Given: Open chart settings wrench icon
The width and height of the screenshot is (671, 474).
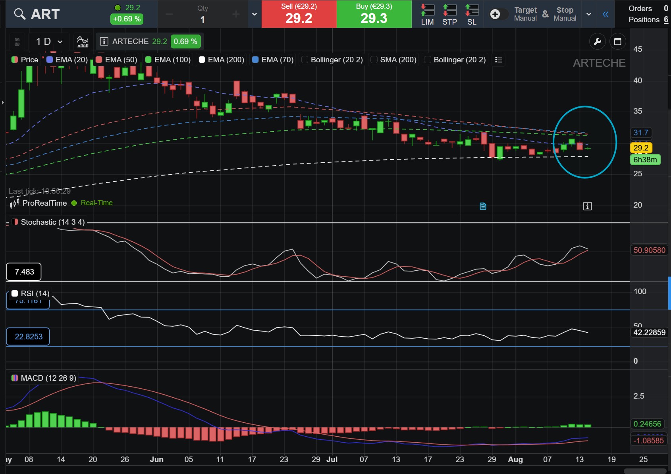Looking at the screenshot, I should (x=597, y=41).
